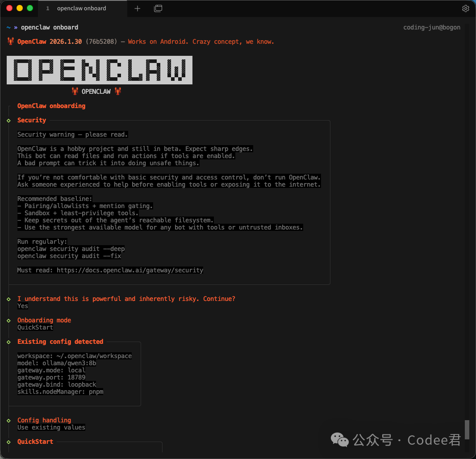This screenshot has width=476, height=459.
Task: Open a new terminal tab with plus icon
Action: tap(137, 8)
